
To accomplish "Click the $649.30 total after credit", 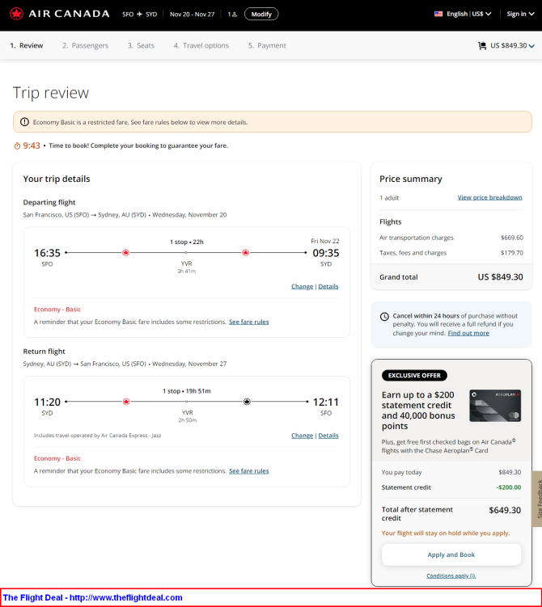I will (505, 510).
